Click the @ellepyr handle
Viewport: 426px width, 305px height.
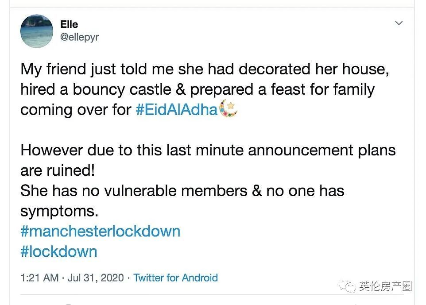click(x=79, y=38)
